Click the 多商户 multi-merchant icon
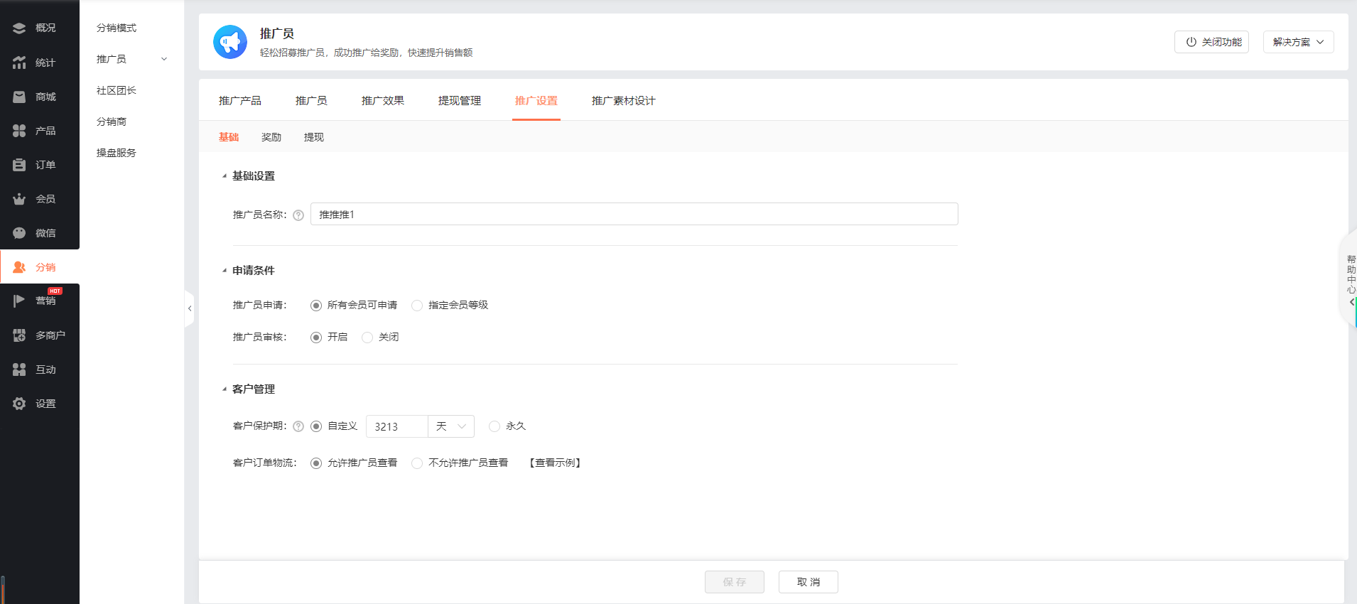Screen dimensions: 1357x604 [19, 335]
